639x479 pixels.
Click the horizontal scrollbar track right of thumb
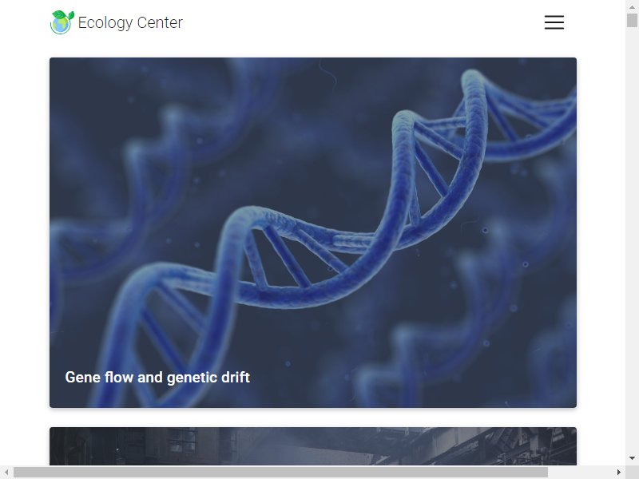[x=581, y=472]
